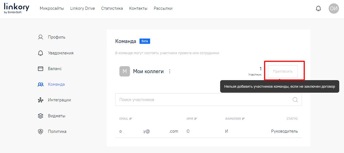344x153 pixels.
Task: Click the Команда people icon
Action: (40, 84)
